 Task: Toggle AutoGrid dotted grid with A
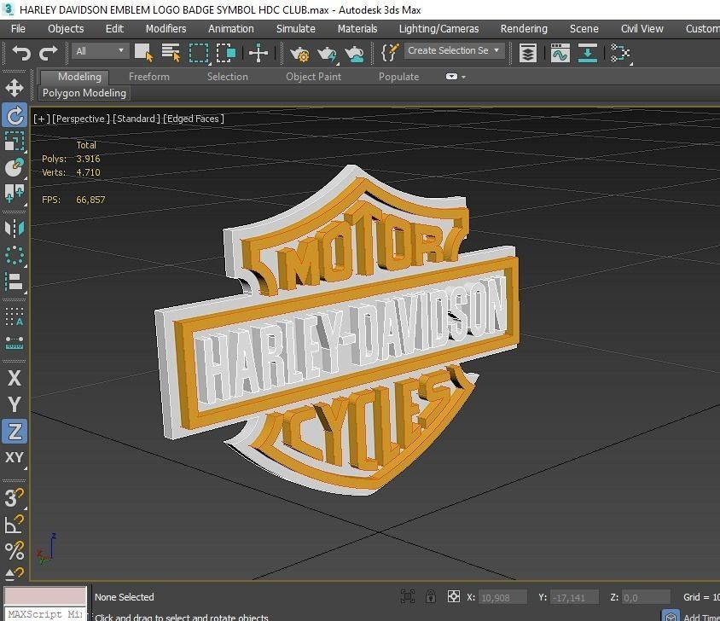point(15,317)
